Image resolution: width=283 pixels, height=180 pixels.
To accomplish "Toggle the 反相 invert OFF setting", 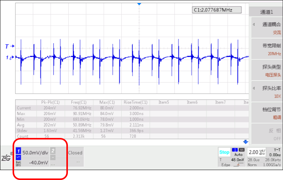I will pyautogui.click(x=266, y=134).
